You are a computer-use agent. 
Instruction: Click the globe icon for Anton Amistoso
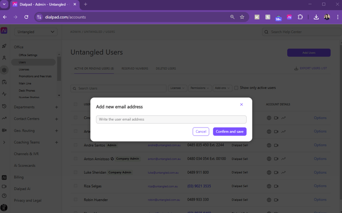pyautogui.click(x=269, y=159)
